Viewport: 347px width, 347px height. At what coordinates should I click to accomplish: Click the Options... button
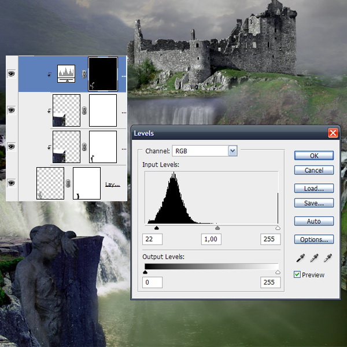point(313,239)
